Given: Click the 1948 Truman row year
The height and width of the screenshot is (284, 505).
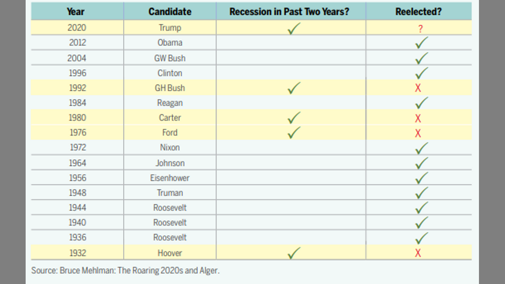Looking at the screenshot, I should click(x=77, y=192).
